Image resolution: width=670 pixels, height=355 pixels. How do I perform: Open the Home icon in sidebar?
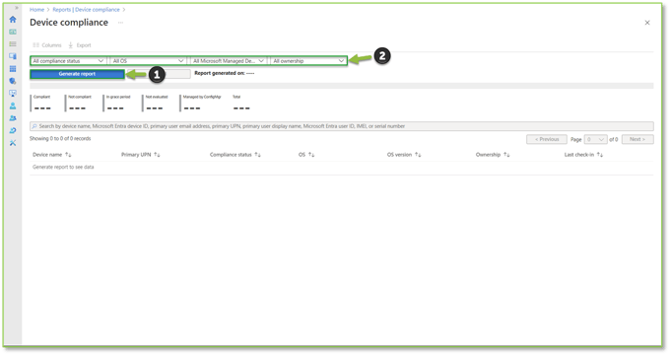pos(13,20)
